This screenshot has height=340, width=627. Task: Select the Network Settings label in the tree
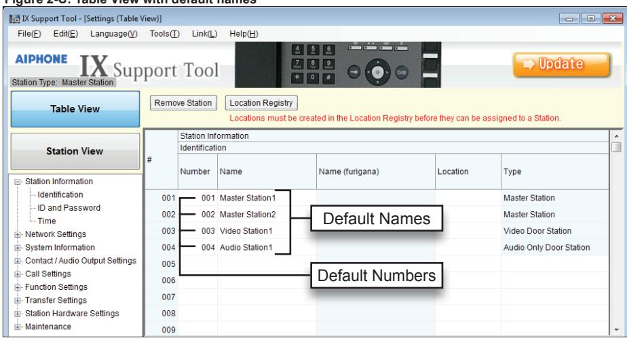click(56, 234)
